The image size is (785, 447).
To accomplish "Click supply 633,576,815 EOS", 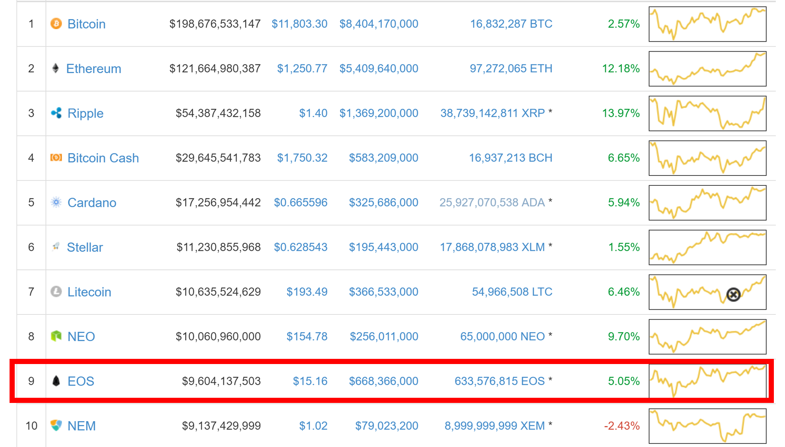I will tap(499, 381).
